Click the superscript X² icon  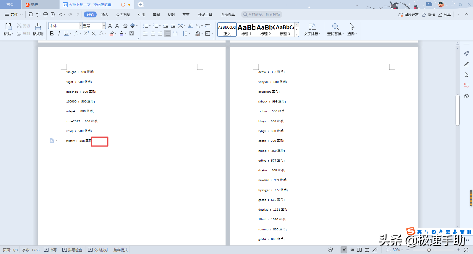[86, 34]
